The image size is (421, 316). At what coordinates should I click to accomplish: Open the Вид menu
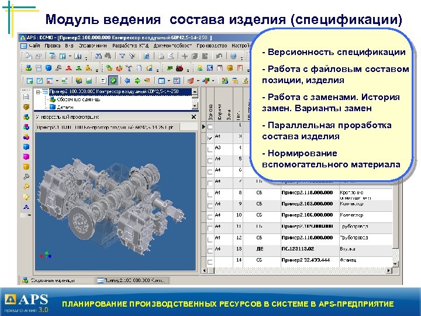[x=69, y=46]
